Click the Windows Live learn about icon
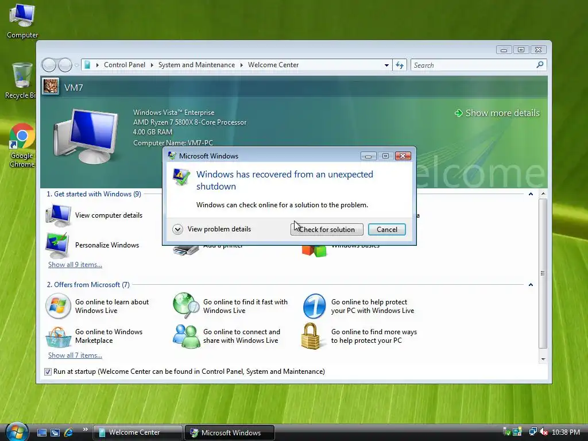588x441 pixels. click(58, 306)
